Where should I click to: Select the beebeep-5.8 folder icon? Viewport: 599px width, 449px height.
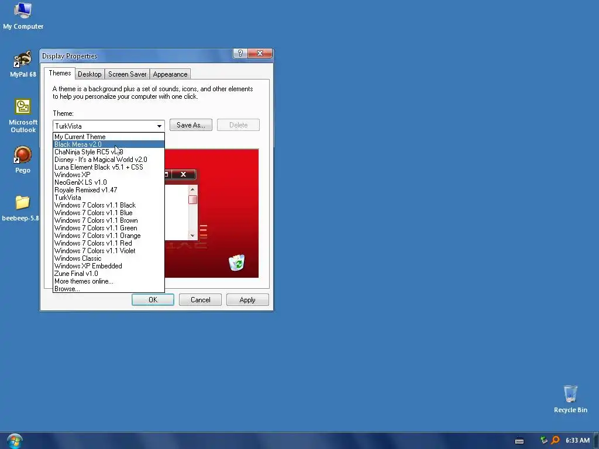21,208
